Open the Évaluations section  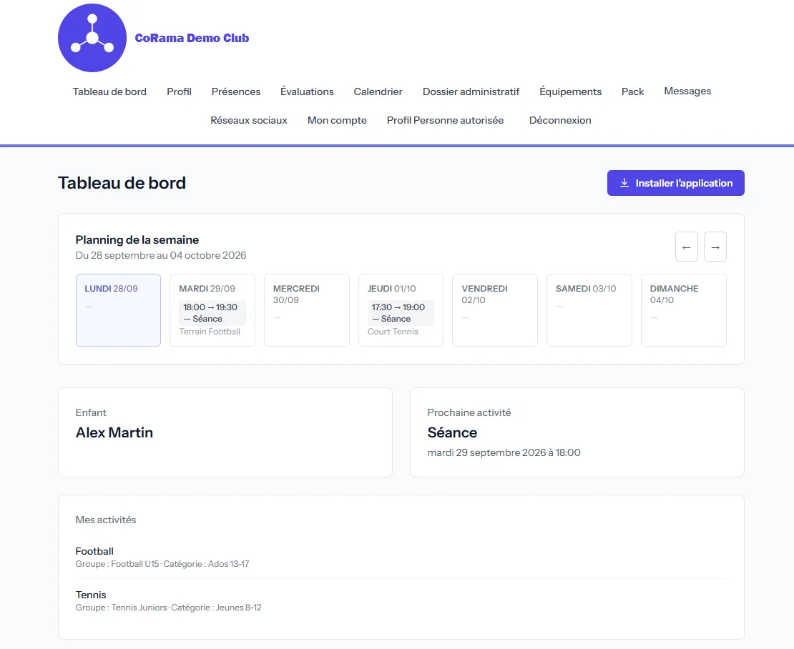[x=307, y=91]
